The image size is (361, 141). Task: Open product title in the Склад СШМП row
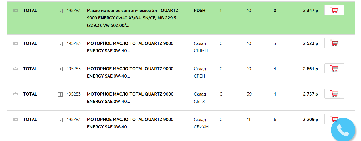pos(130,47)
